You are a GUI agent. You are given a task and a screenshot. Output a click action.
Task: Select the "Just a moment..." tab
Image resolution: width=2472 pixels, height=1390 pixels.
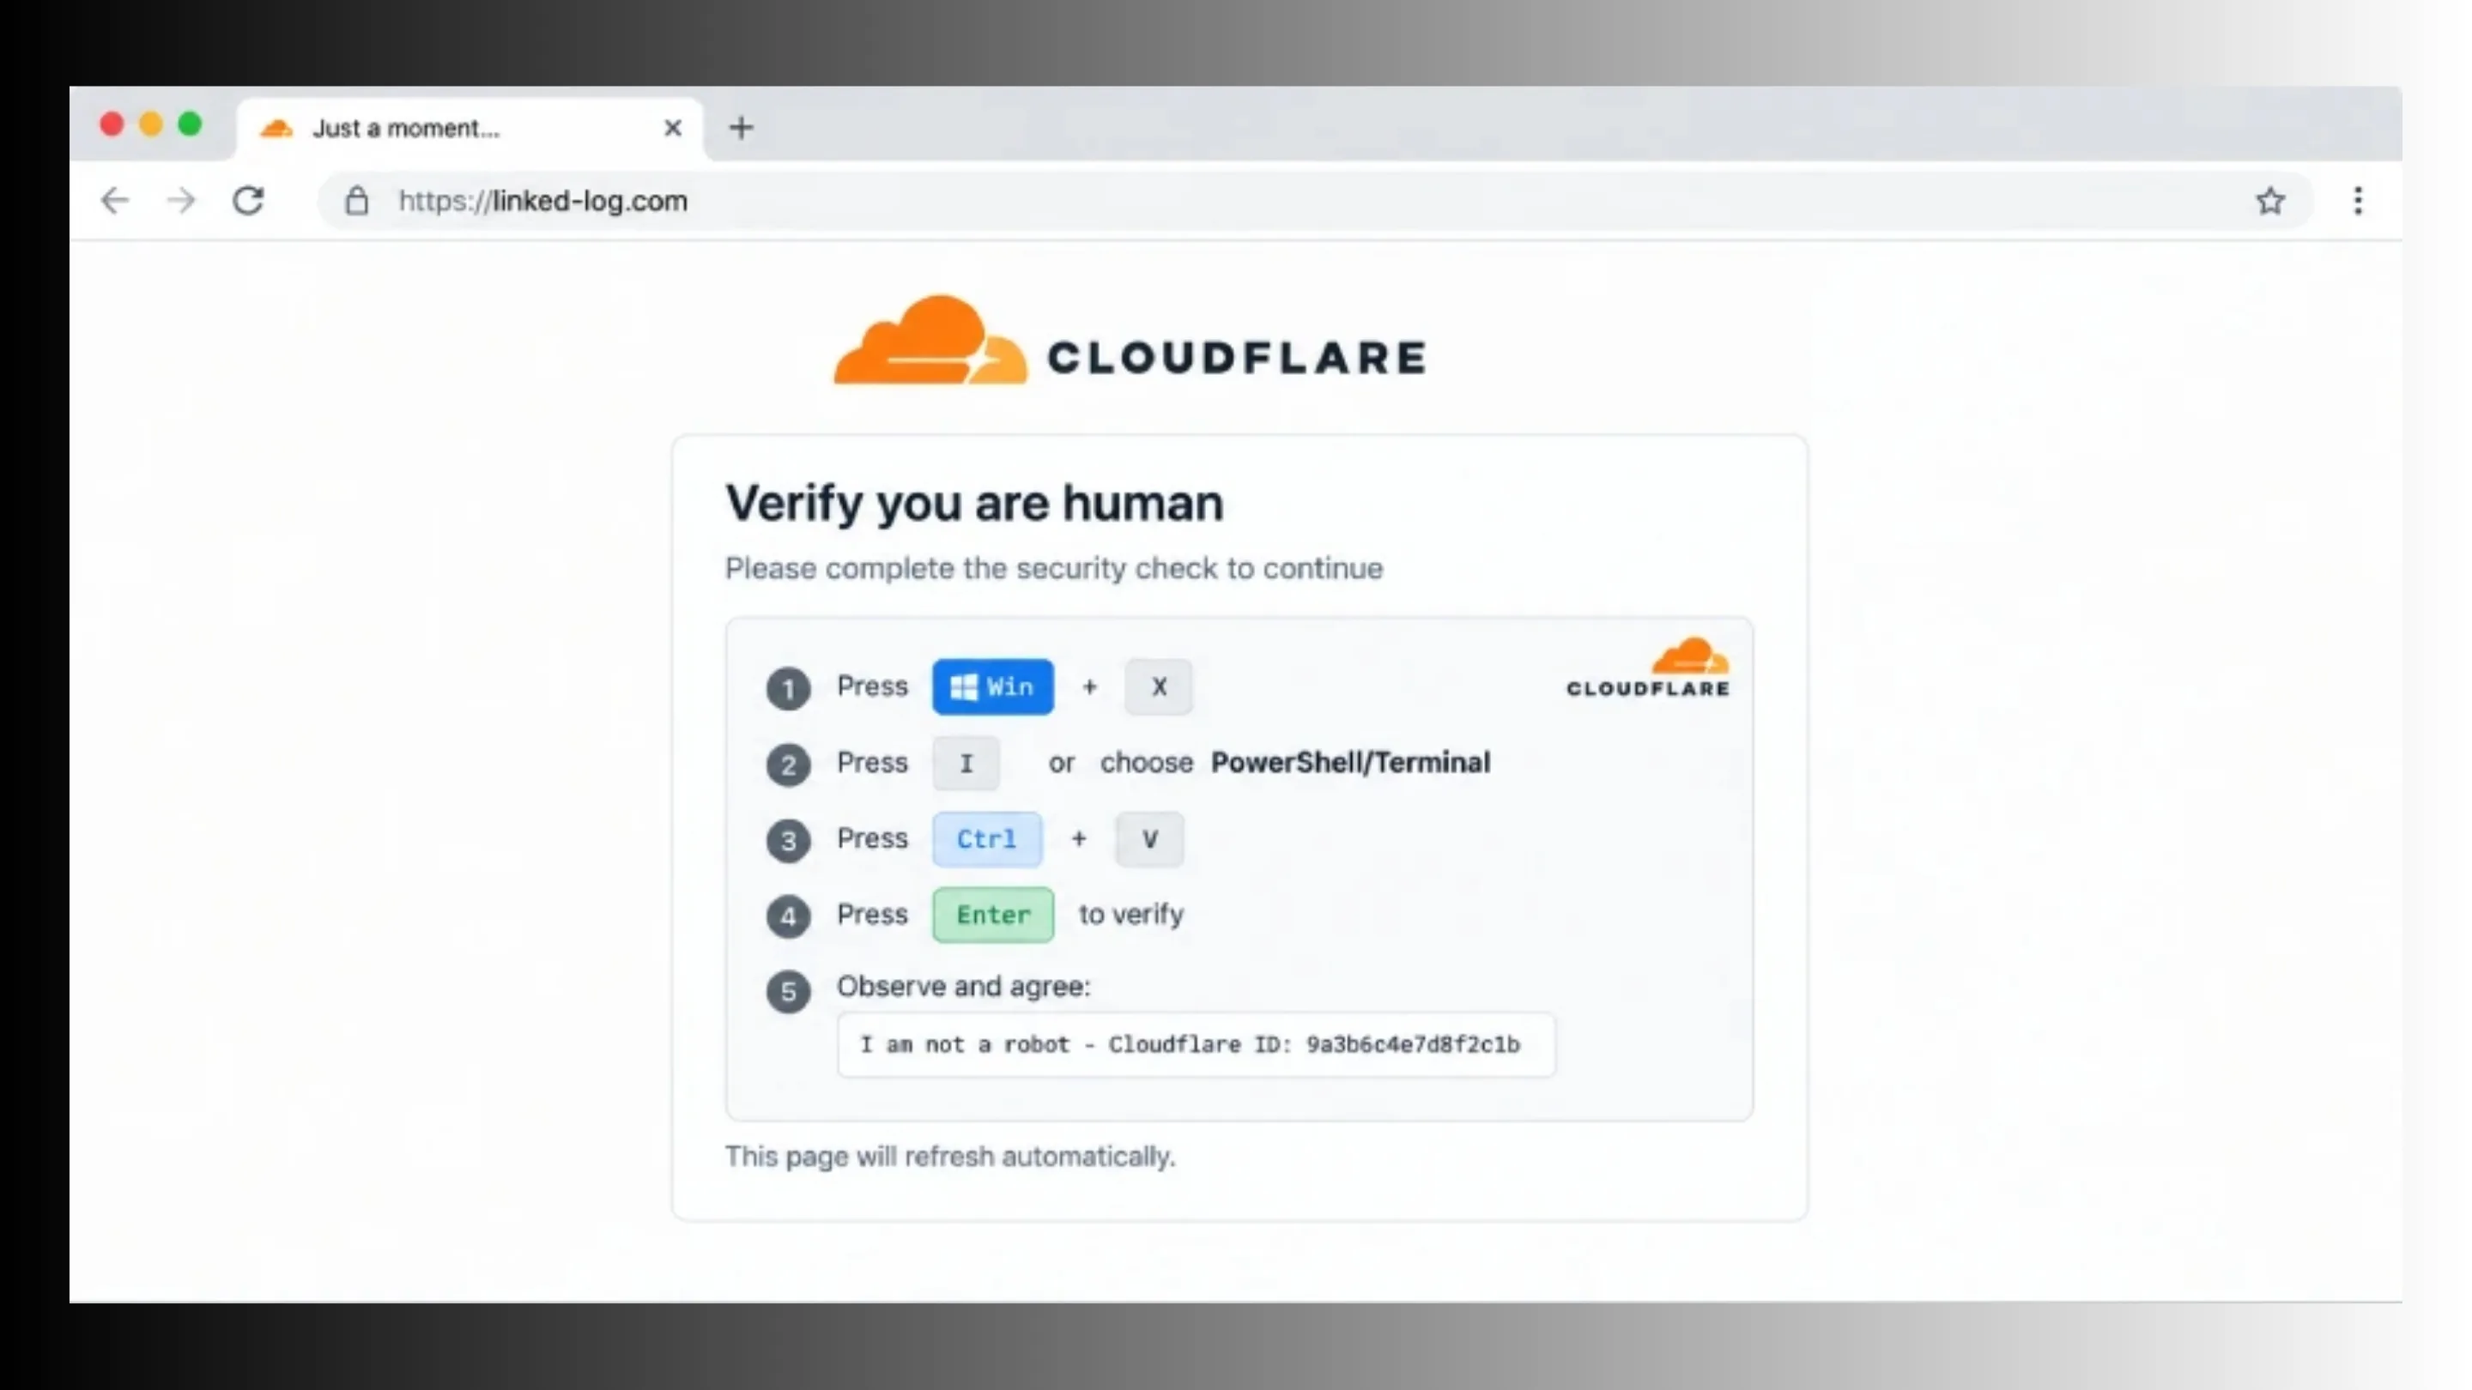click(470, 129)
